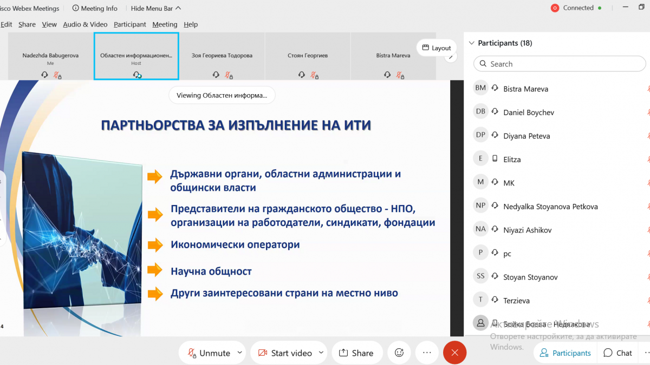The width and height of the screenshot is (650, 365).
Task: Click inside the participant Search field
Action: 560,64
